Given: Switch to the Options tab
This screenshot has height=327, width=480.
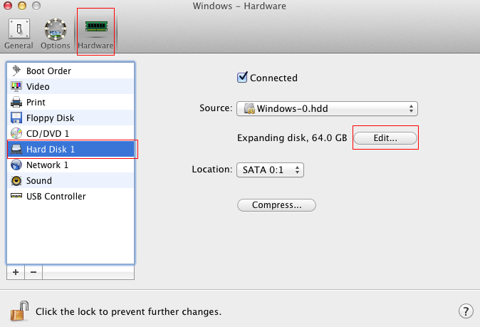Looking at the screenshot, I should (55, 34).
